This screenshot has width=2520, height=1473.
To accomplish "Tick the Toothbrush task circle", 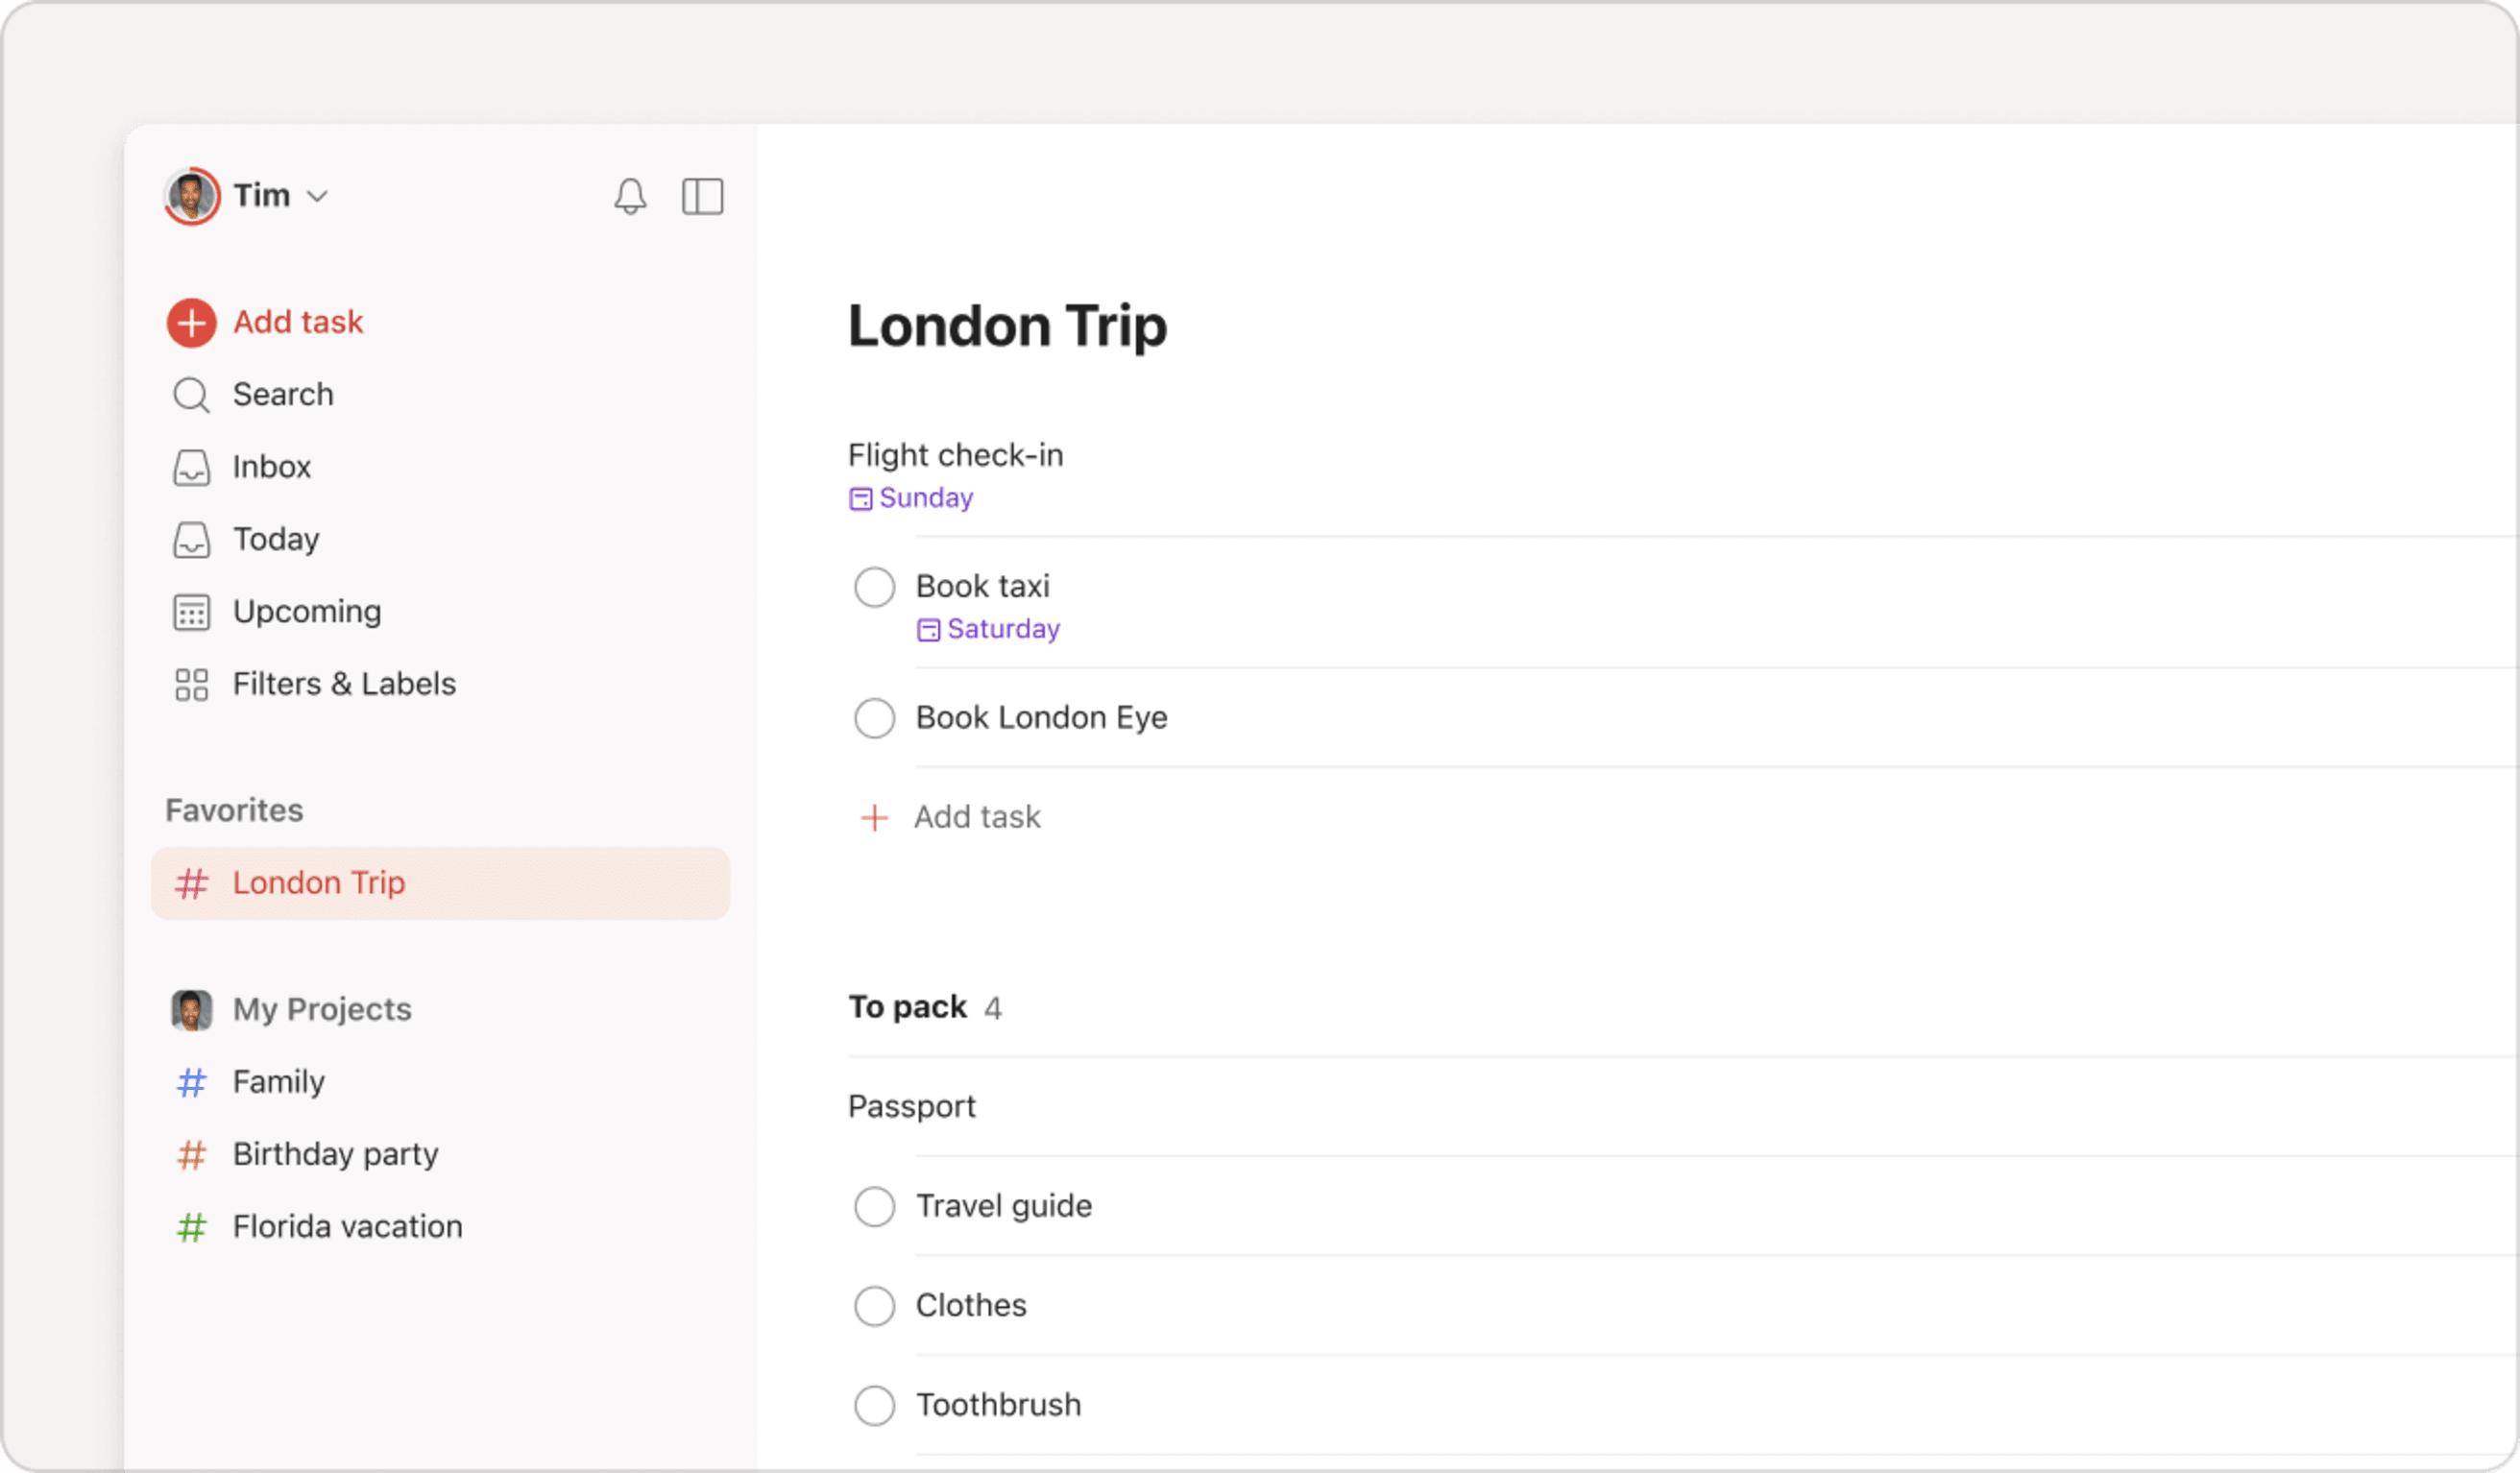I will coord(874,1405).
